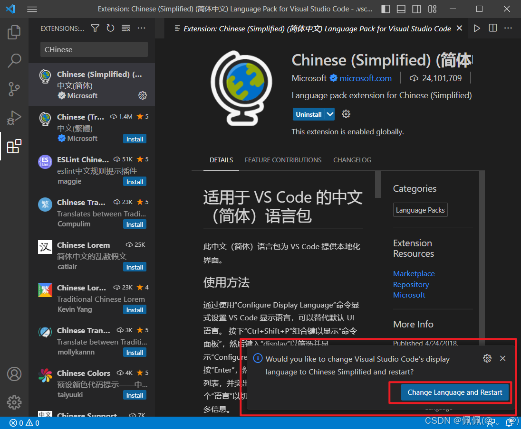Switch to the CHANGELOG tab
The image size is (521, 429).
352,160
